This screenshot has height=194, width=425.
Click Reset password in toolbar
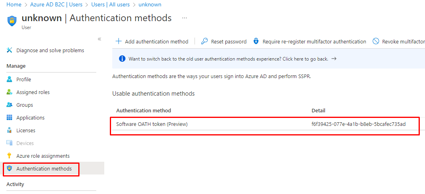(224, 41)
